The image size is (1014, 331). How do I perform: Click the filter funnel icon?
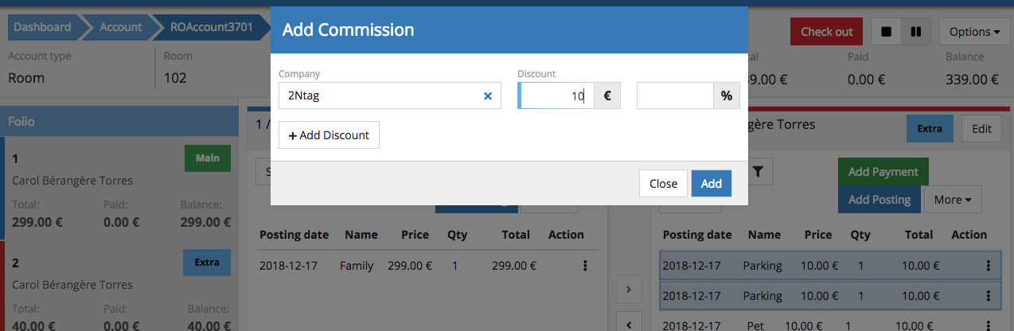coord(758,171)
